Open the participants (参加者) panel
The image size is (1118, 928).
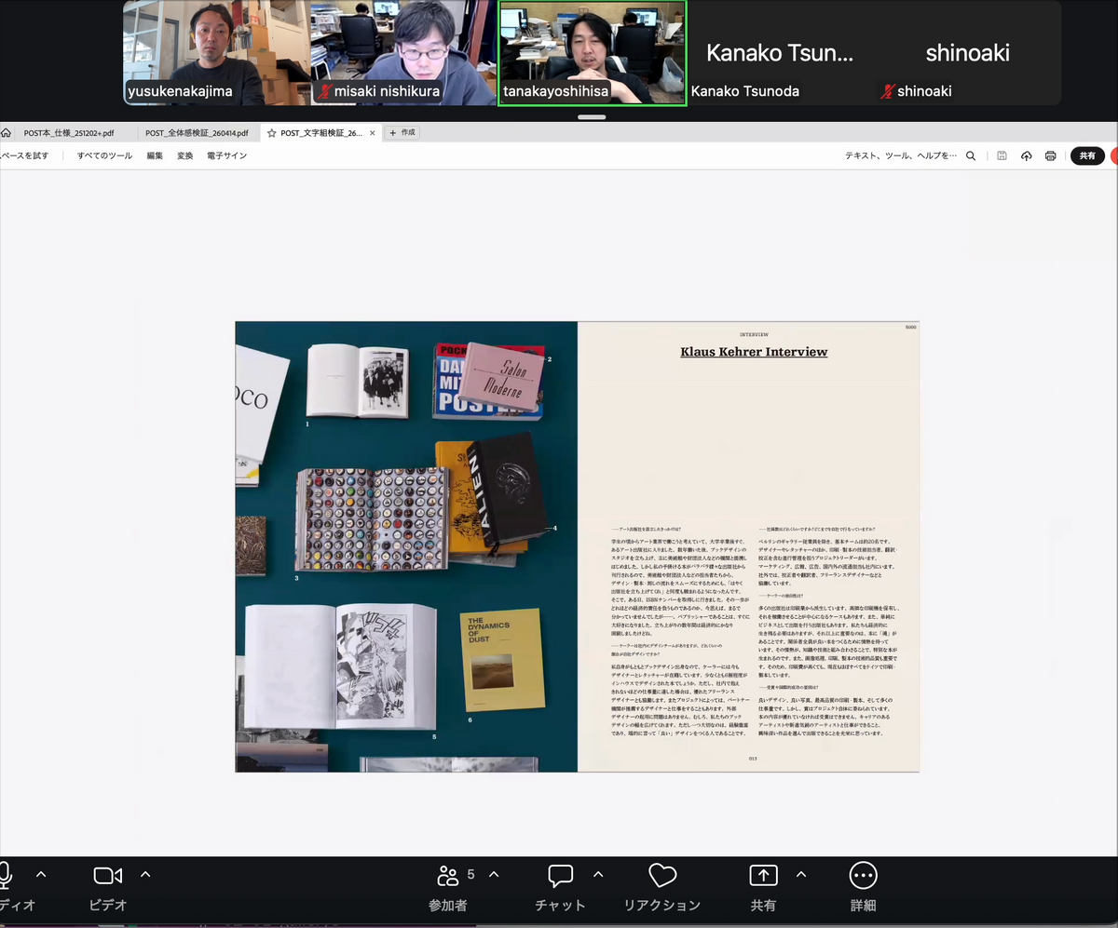(x=448, y=876)
